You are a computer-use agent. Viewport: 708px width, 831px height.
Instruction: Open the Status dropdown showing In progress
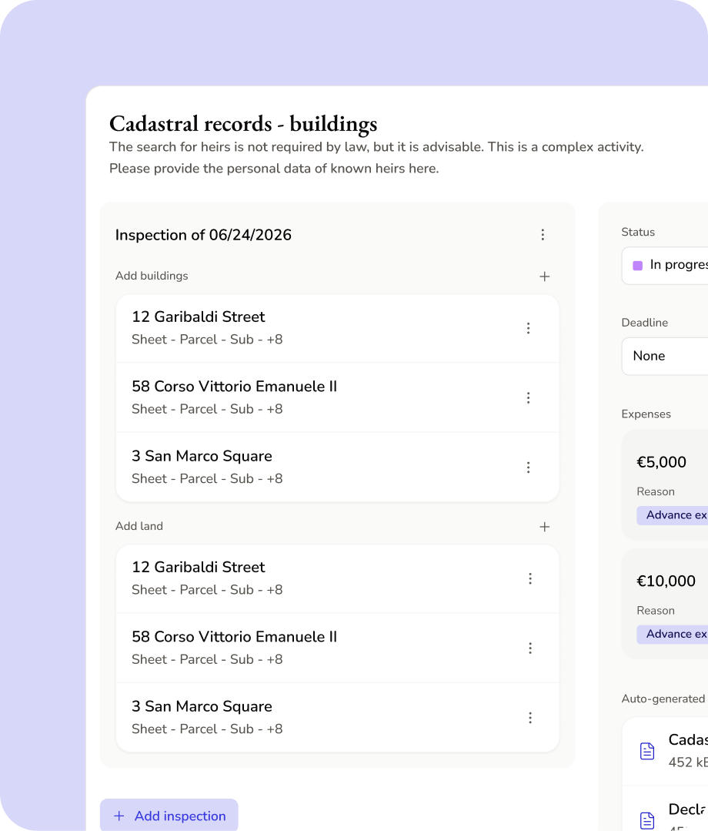coord(665,265)
